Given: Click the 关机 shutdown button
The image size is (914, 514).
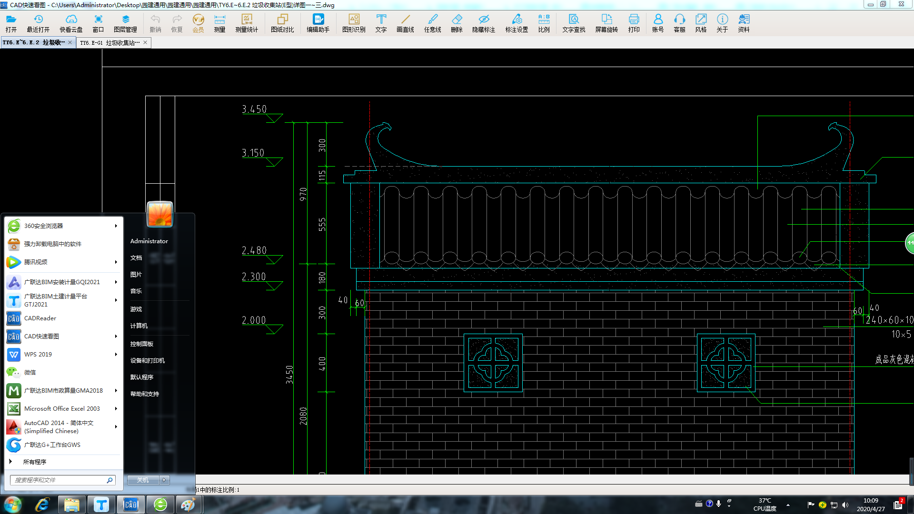Looking at the screenshot, I should (143, 480).
